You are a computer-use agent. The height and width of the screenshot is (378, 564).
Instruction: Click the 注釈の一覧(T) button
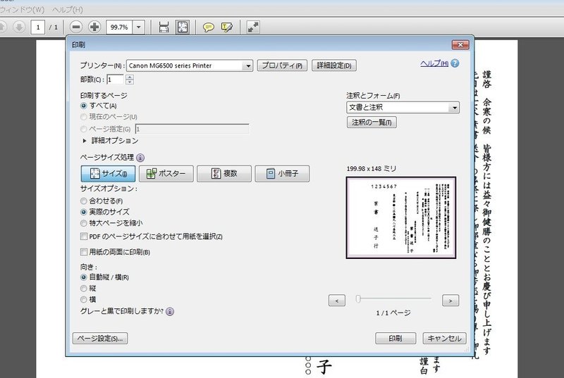click(x=372, y=122)
